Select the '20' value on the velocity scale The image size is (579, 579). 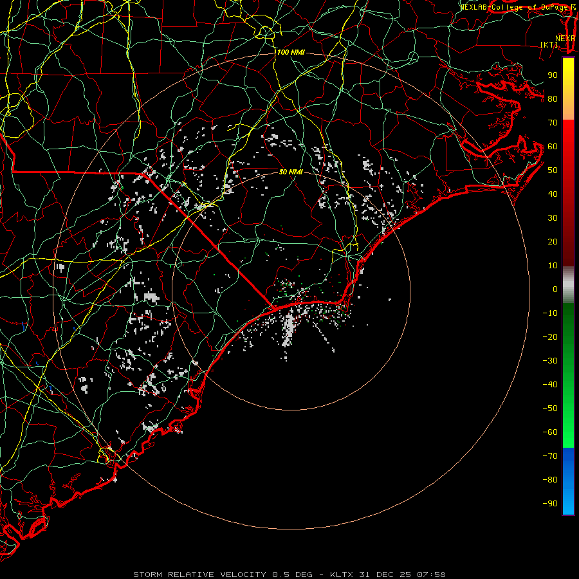click(553, 242)
